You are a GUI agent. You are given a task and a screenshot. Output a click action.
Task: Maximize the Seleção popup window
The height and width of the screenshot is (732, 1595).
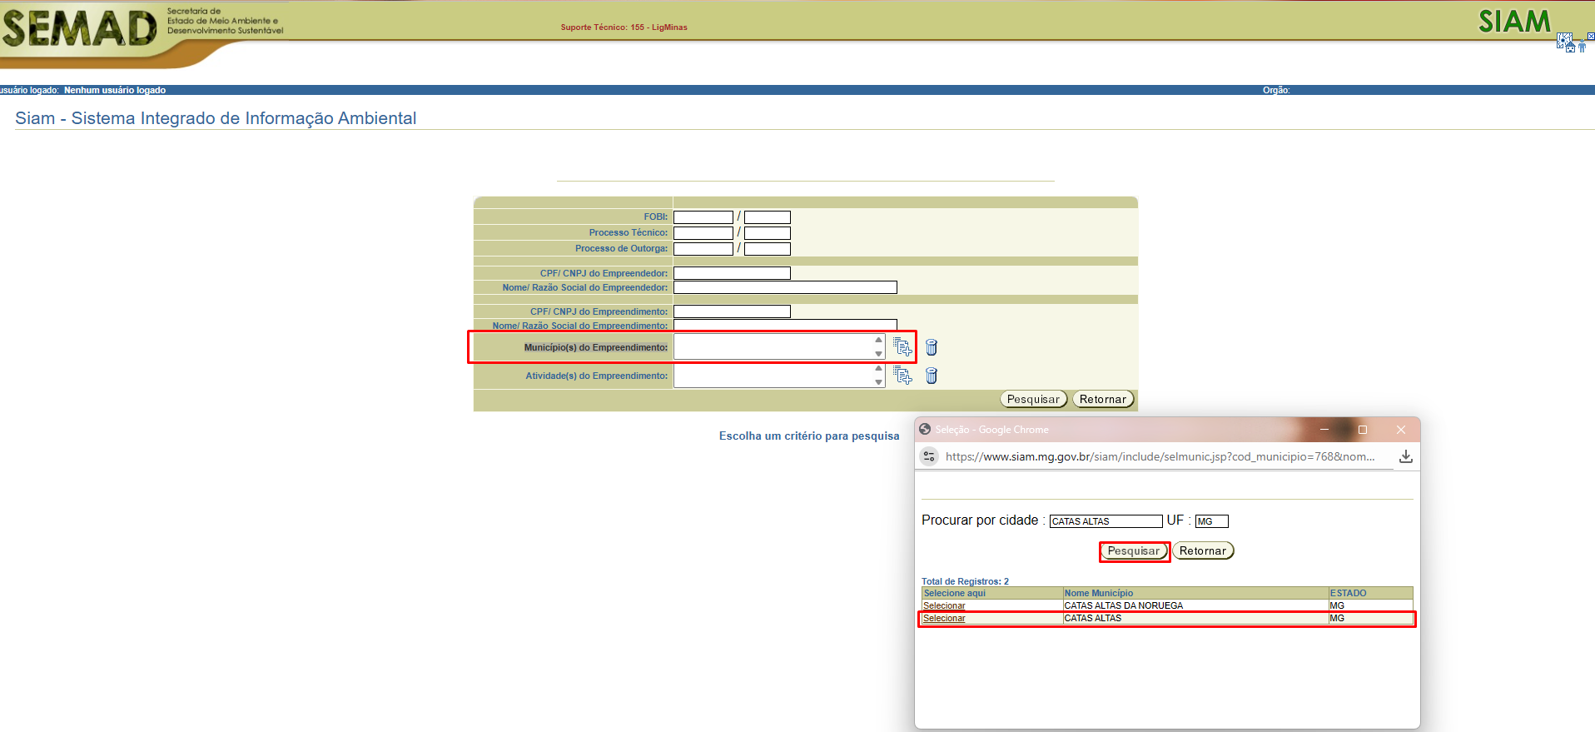pos(1363,430)
